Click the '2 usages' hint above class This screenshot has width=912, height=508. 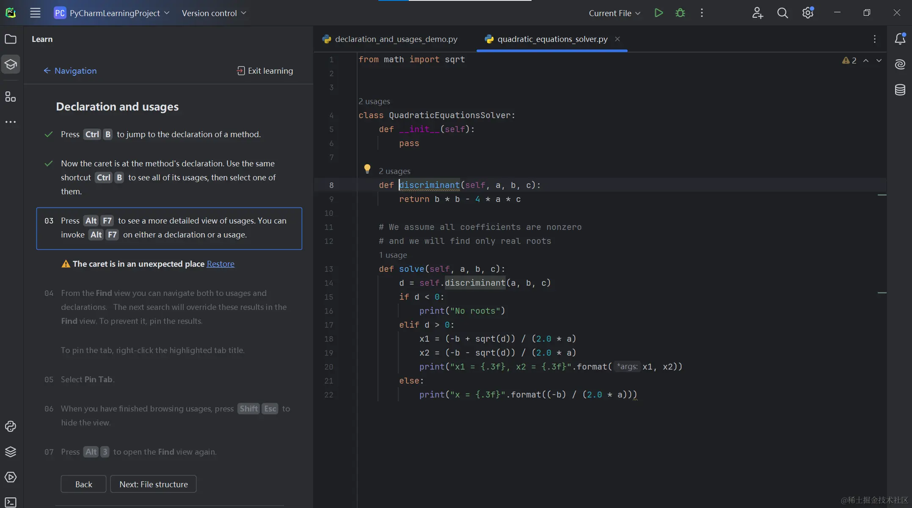point(374,101)
